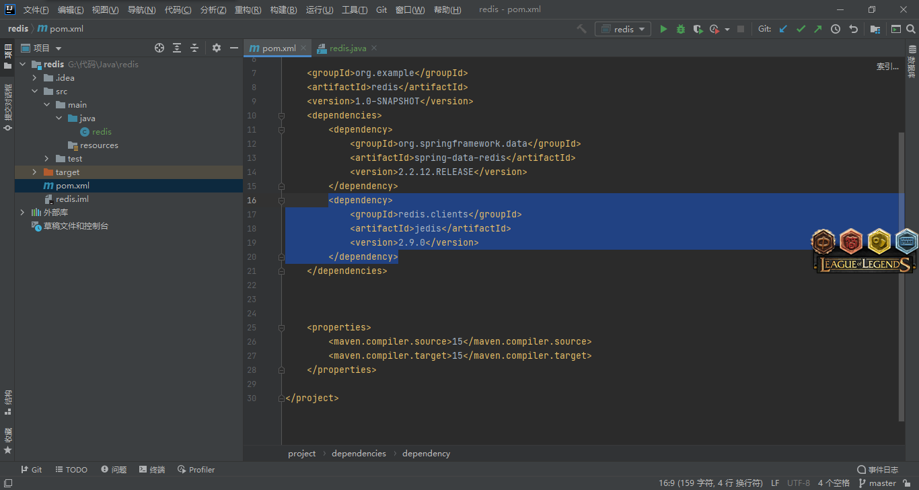Open the 重构(R) menu
The image size is (919, 490).
248,10
